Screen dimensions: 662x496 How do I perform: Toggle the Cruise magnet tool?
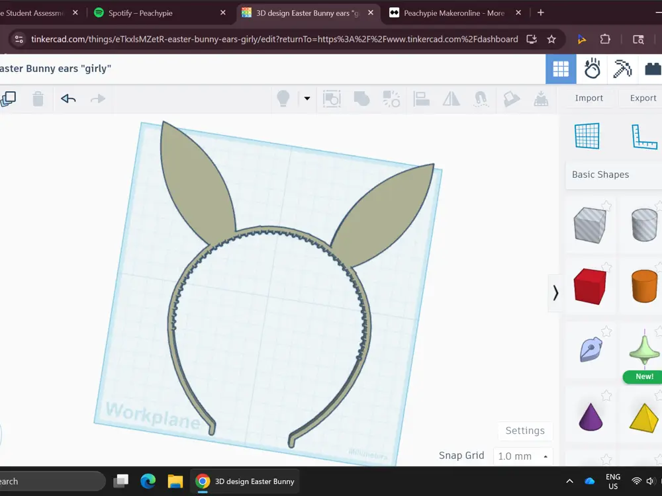pyautogui.click(x=481, y=99)
